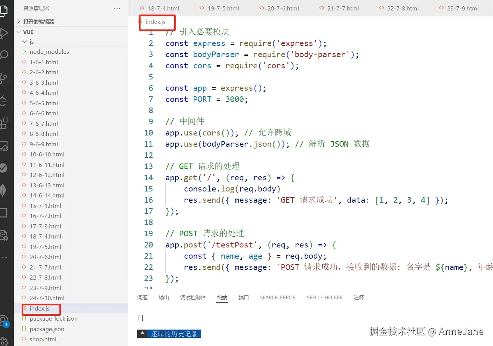Open the checkmark icon view in activity bar
Screen dimensions: 493x346
pos(3,168)
